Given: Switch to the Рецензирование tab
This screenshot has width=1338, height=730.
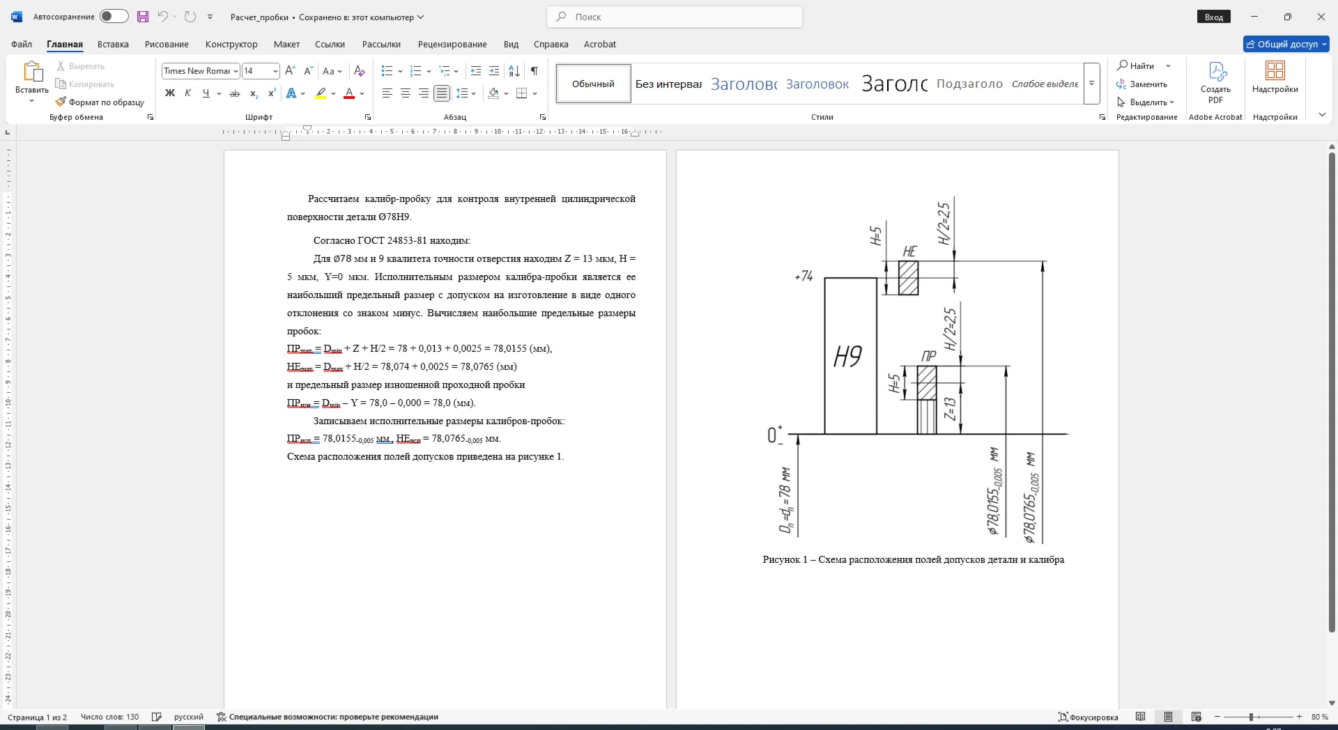Looking at the screenshot, I should [452, 44].
